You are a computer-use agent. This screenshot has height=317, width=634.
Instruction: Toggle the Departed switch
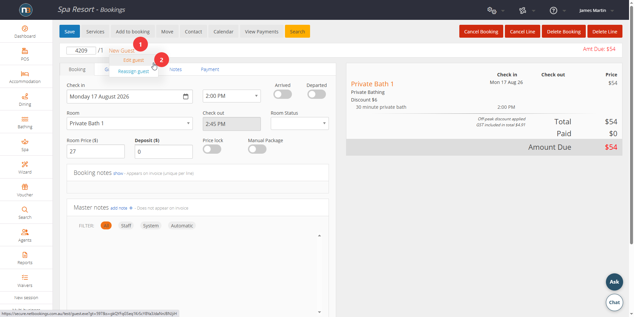pos(316,95)
